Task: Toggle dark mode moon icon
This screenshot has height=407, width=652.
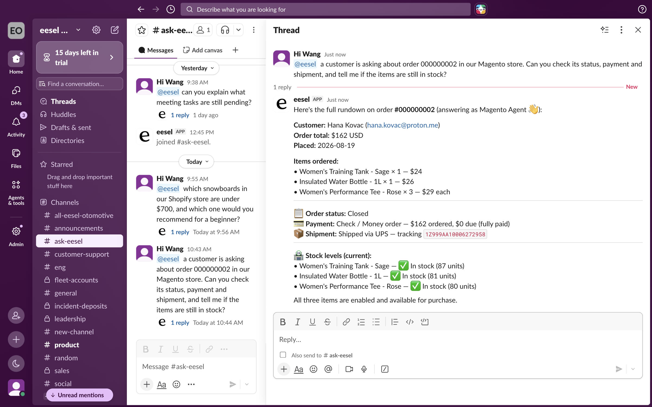Action: click(16, 363)
